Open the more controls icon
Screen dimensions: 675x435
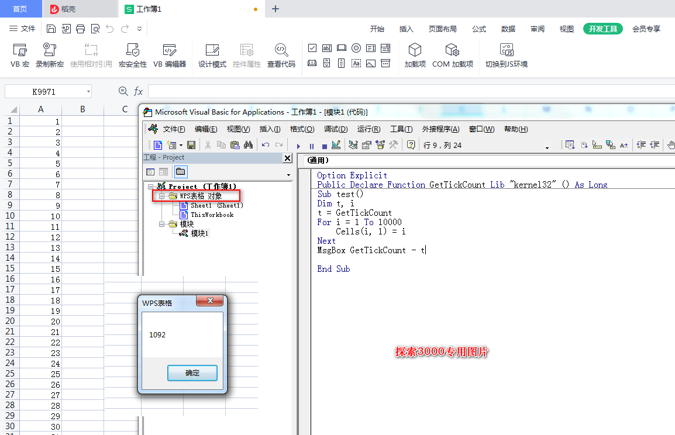pyautogui.click(x=385, y=63)
